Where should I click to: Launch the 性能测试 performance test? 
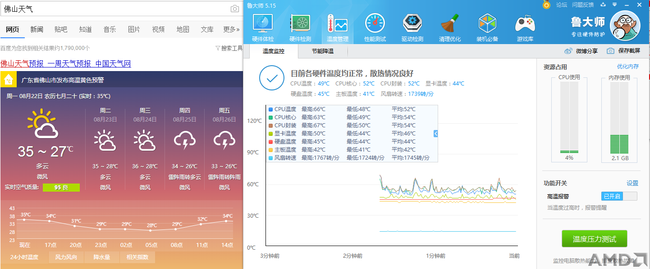click(x=375, y=27)
